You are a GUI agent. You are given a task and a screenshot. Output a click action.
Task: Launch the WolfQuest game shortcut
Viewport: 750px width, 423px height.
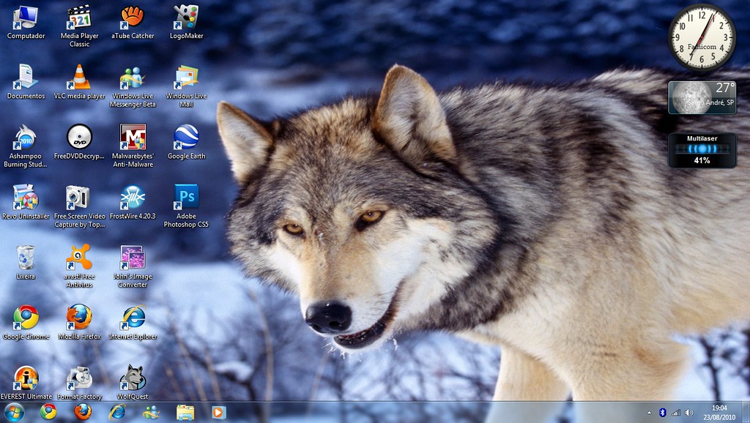click(x=133, y=383)
